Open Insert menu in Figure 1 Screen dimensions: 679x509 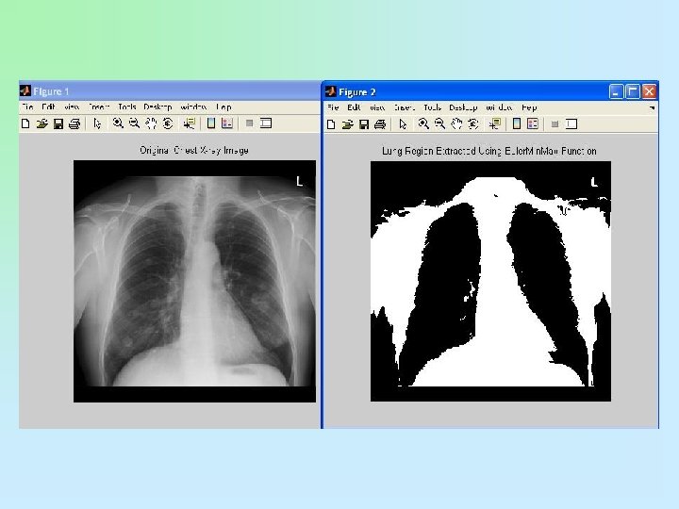click(x=99, y=107)
